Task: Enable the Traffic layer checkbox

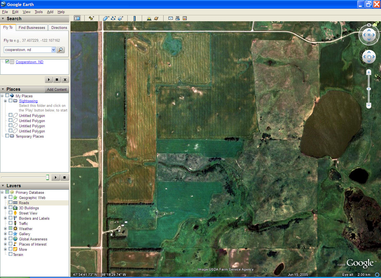Action: 11,223
